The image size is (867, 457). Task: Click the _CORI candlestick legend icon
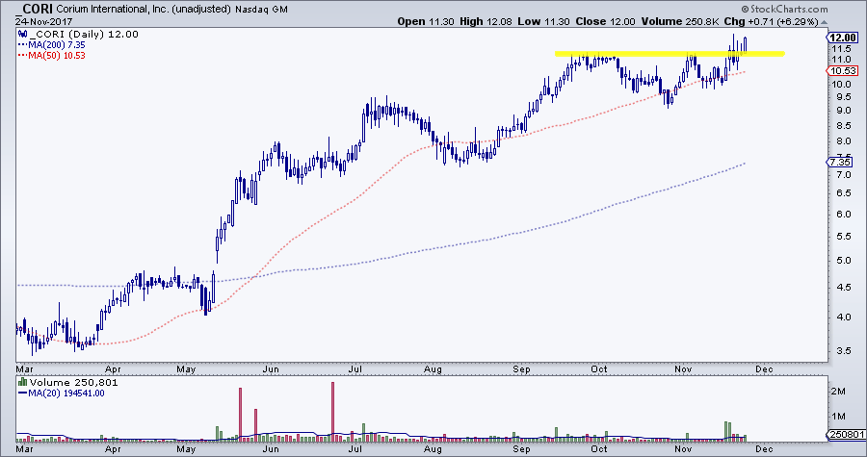[23, 35]
